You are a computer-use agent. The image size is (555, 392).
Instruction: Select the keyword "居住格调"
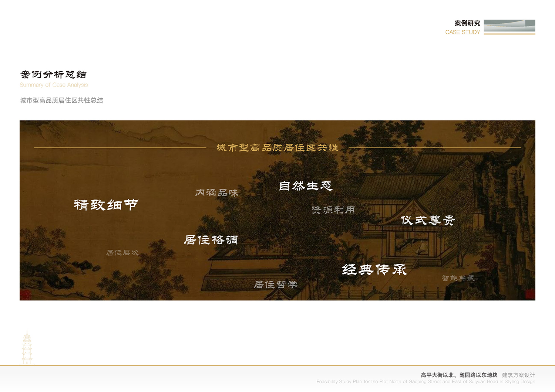click(211, 240)
